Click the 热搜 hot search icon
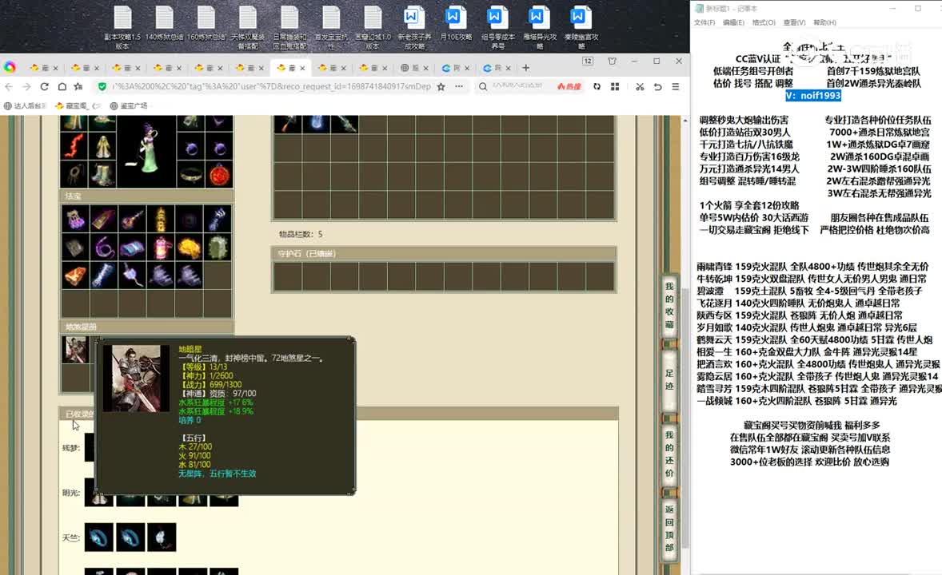This screenshot has height=575, width=942. [569, 86]
